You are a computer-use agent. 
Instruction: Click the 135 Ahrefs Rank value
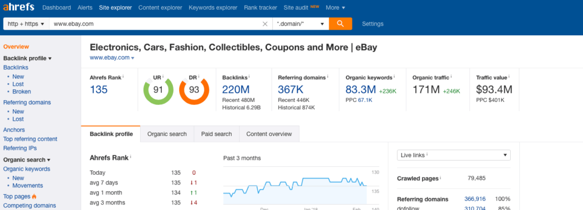pos(98,89)
